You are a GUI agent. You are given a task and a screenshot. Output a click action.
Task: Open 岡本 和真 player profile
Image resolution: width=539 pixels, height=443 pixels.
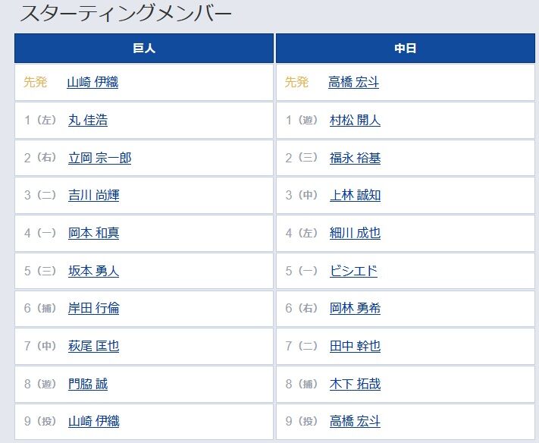(93, 233)
